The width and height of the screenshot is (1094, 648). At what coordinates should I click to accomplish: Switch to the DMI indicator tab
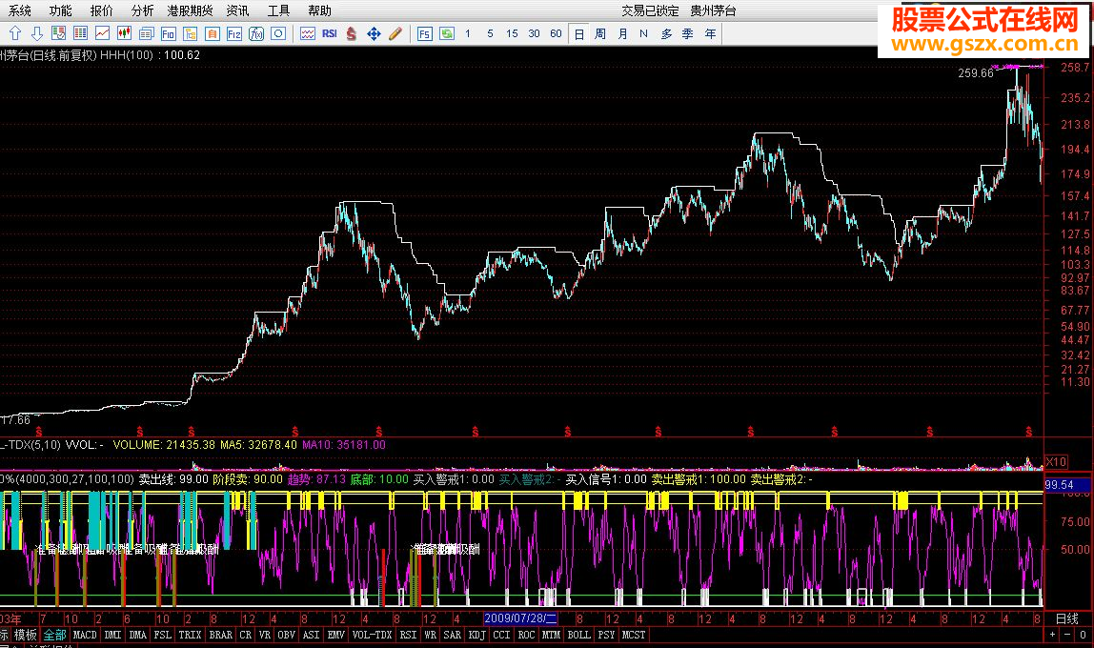[112, 635]
